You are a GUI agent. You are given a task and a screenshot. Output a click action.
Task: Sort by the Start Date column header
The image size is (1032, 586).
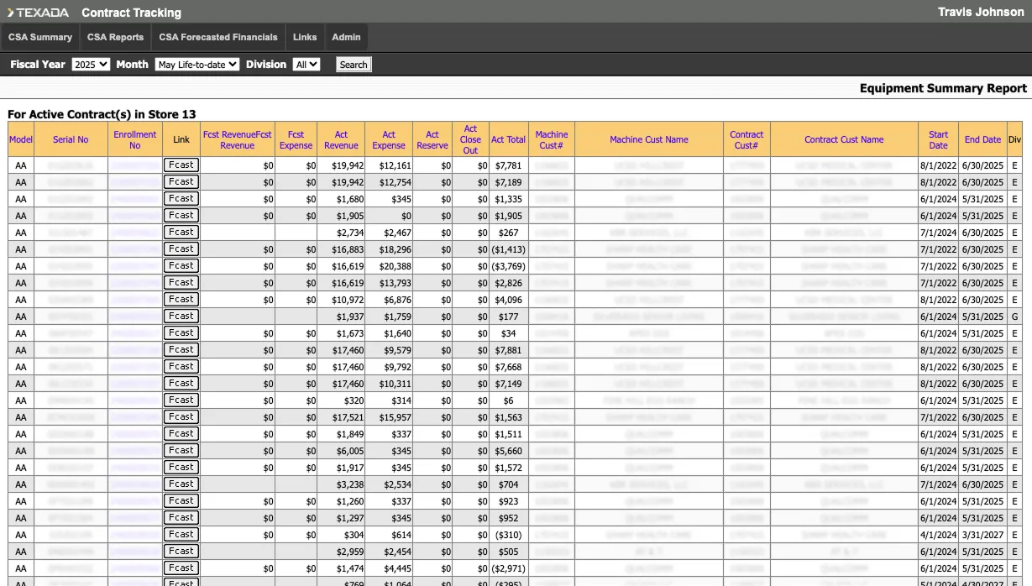point(938,140)
